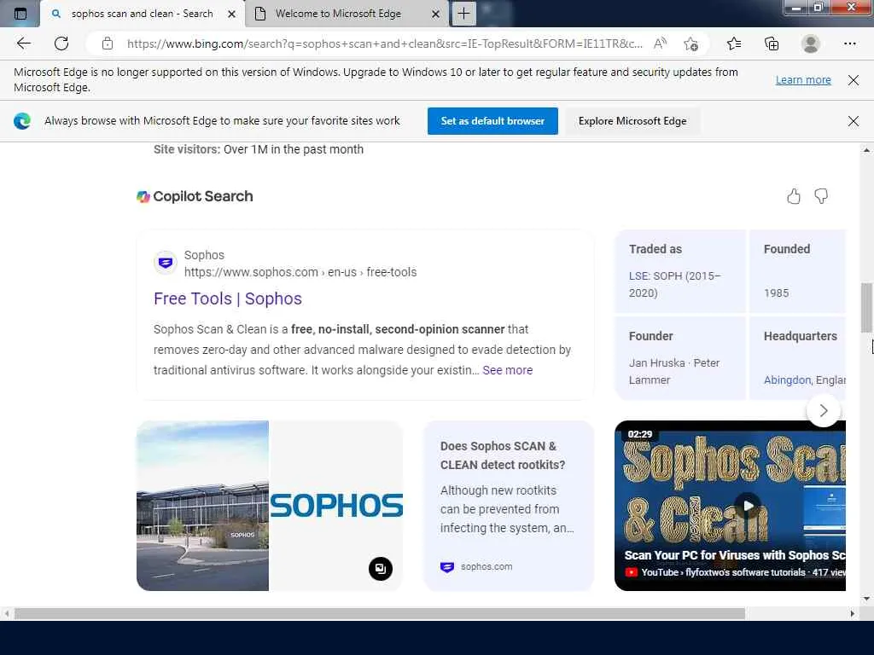This screenshot has width=874, height=655.
Task: Expand the snippet with See more
Action: pyautogui.click(x=507, y=370)
